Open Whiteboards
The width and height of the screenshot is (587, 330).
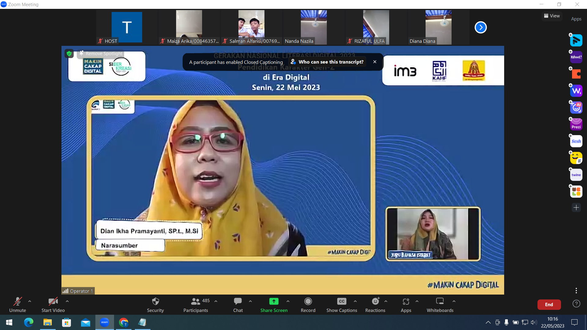click(x=440, y=305)
